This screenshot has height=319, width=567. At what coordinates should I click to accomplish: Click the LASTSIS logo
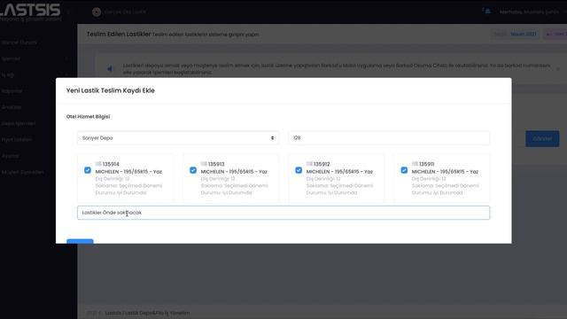pos(30,12)
